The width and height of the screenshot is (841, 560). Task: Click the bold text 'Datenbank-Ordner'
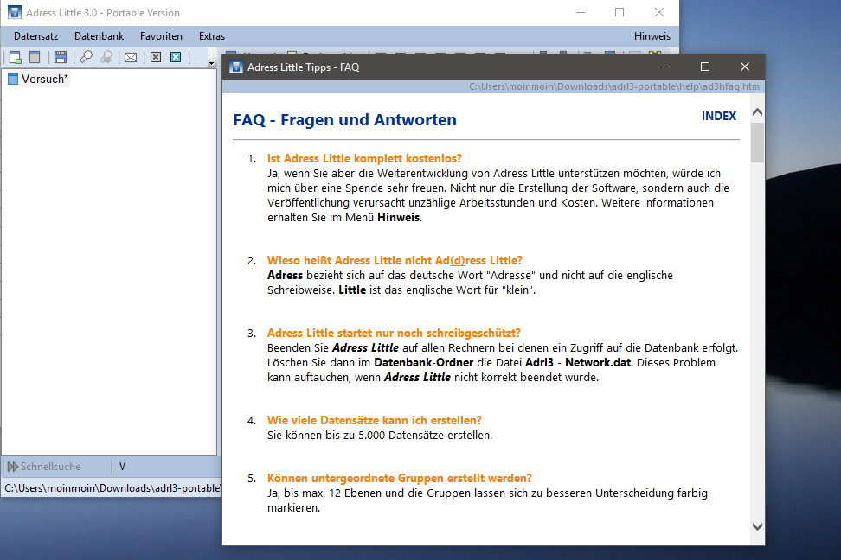424,363
